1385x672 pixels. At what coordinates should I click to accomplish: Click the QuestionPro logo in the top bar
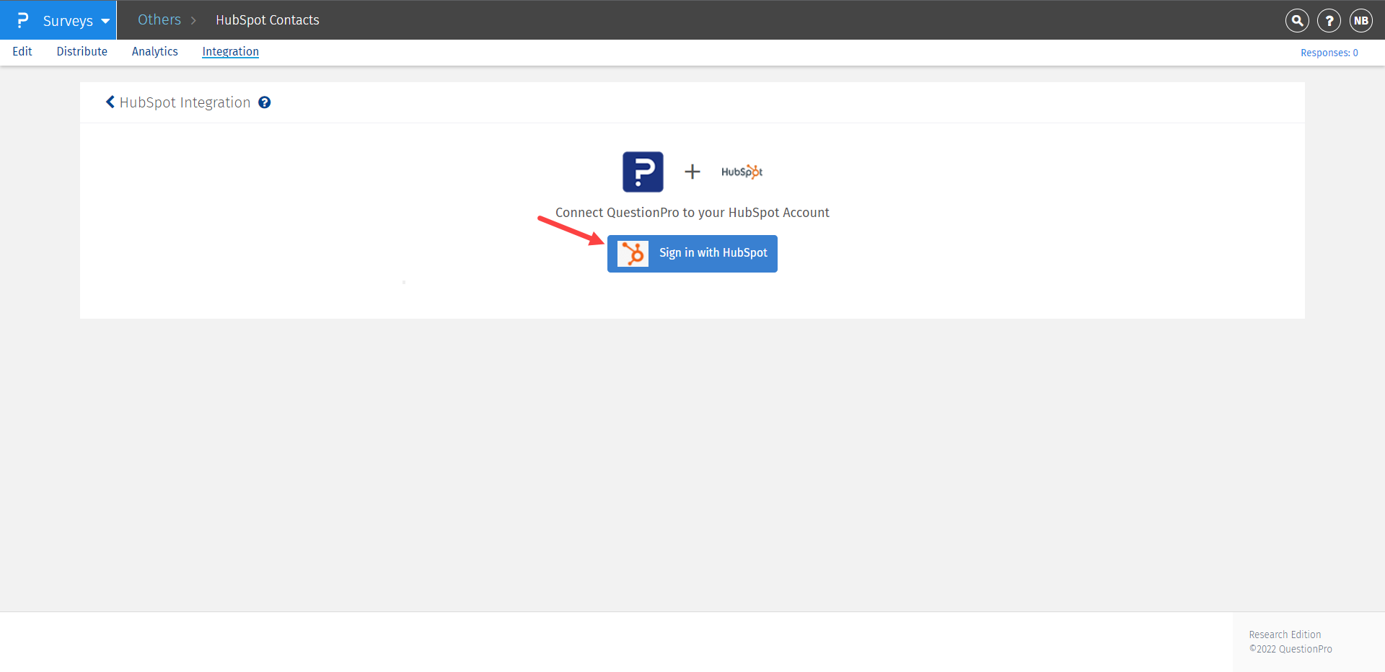tap(22, 20)
